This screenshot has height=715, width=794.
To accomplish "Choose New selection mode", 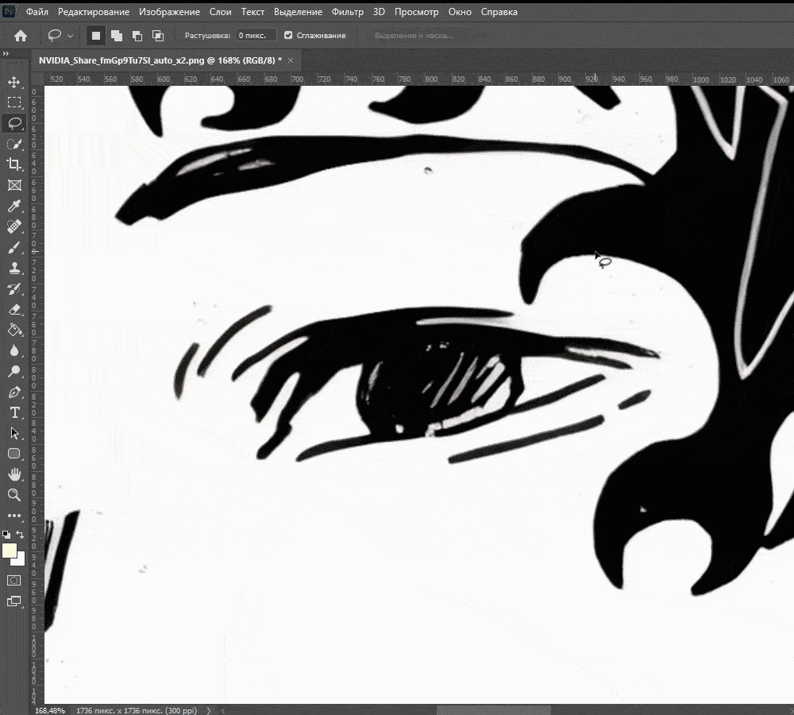I will (96, 36).
